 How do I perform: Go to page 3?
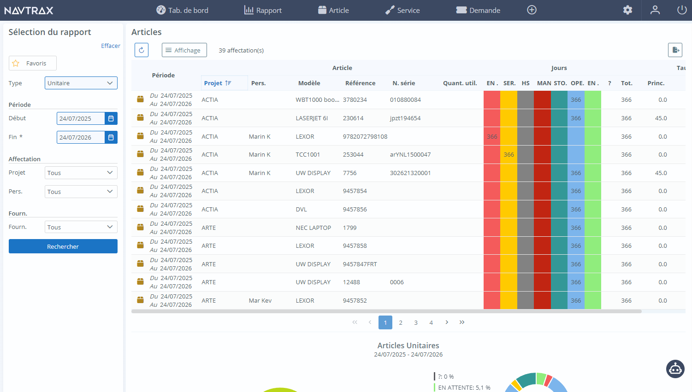coord(416,322)
